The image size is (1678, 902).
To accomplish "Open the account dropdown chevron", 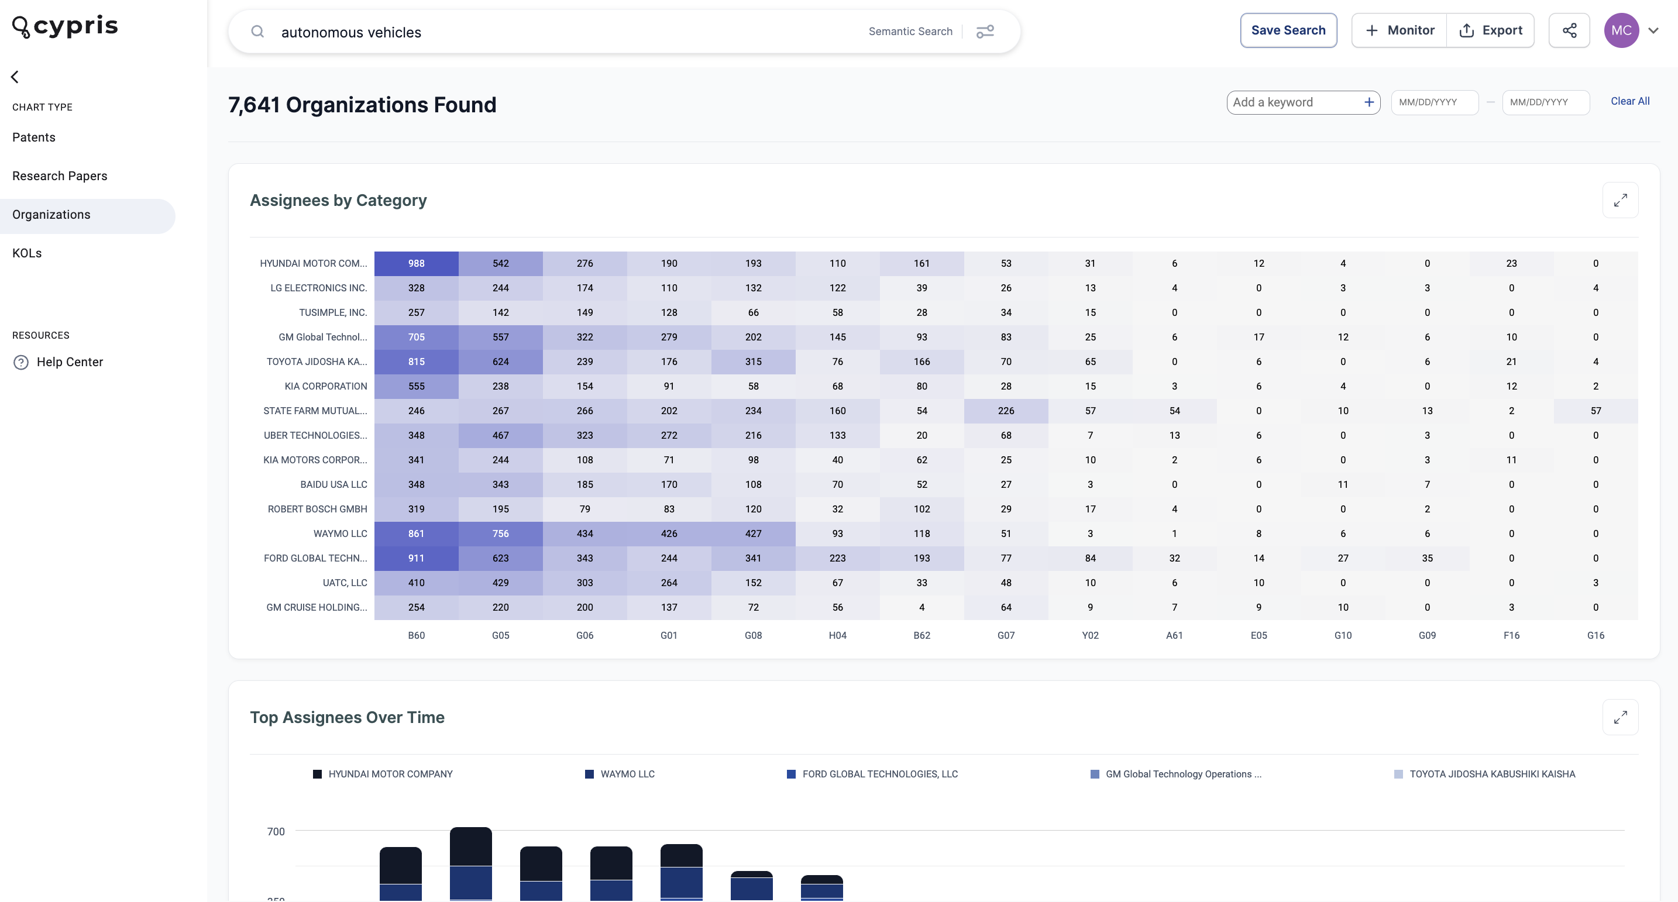I will [x=1653, y=30].
